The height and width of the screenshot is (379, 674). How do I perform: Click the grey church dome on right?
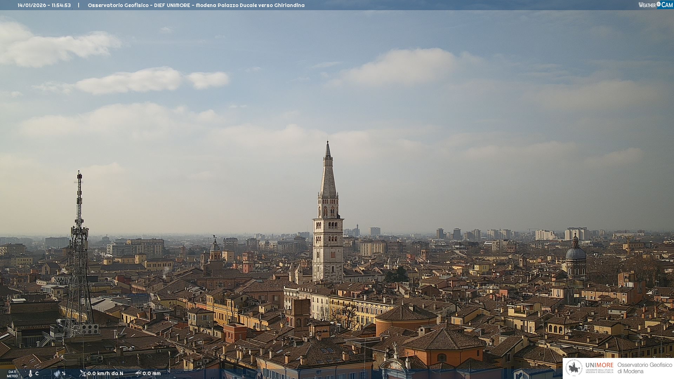point(575,253)
